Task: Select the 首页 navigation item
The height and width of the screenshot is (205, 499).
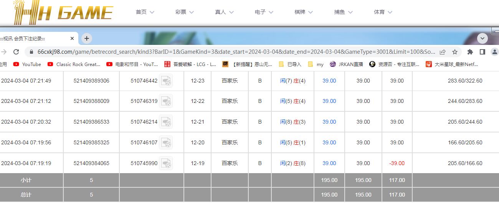Action: tap(141, 12)
